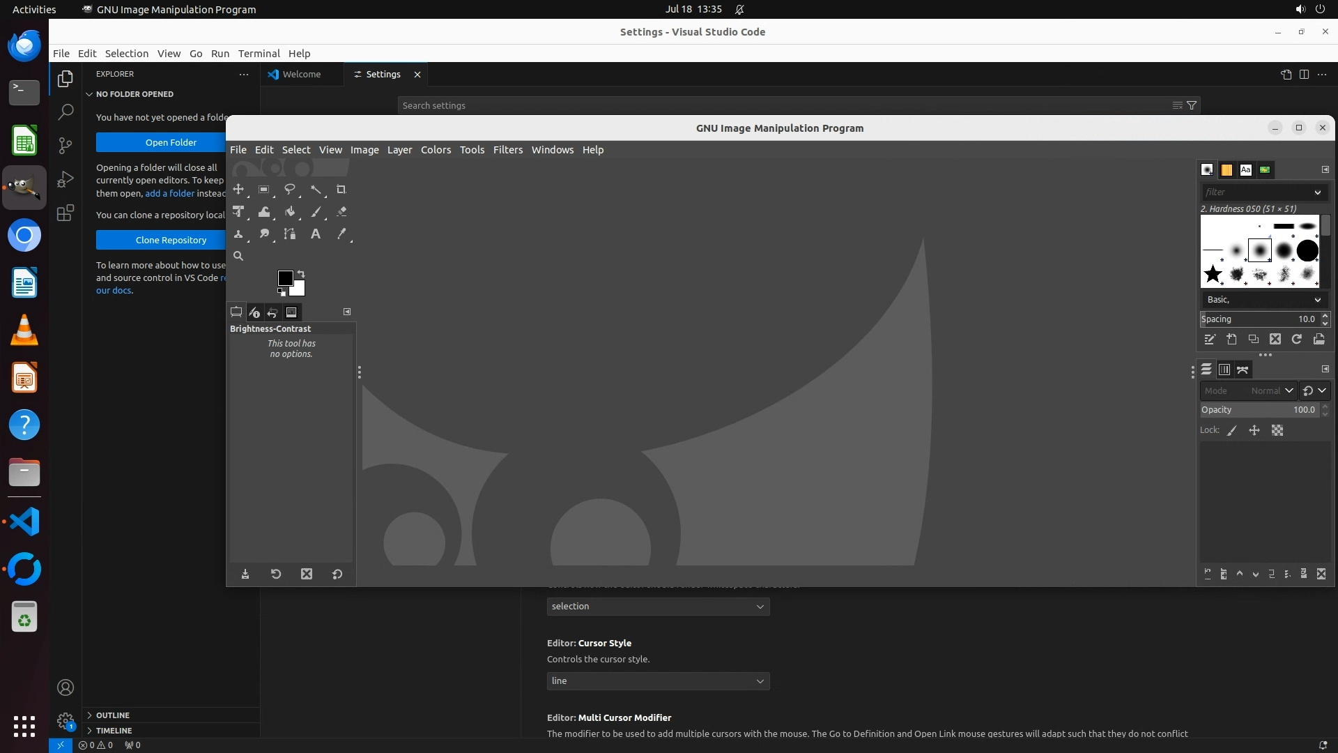
Task: Click the Clone Repository button
Action: [x=171, y=240]
